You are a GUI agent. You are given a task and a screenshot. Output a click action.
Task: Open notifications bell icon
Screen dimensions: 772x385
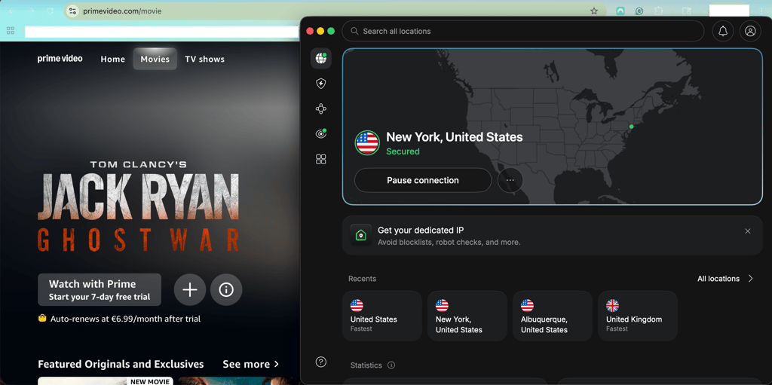coord(723,31)
